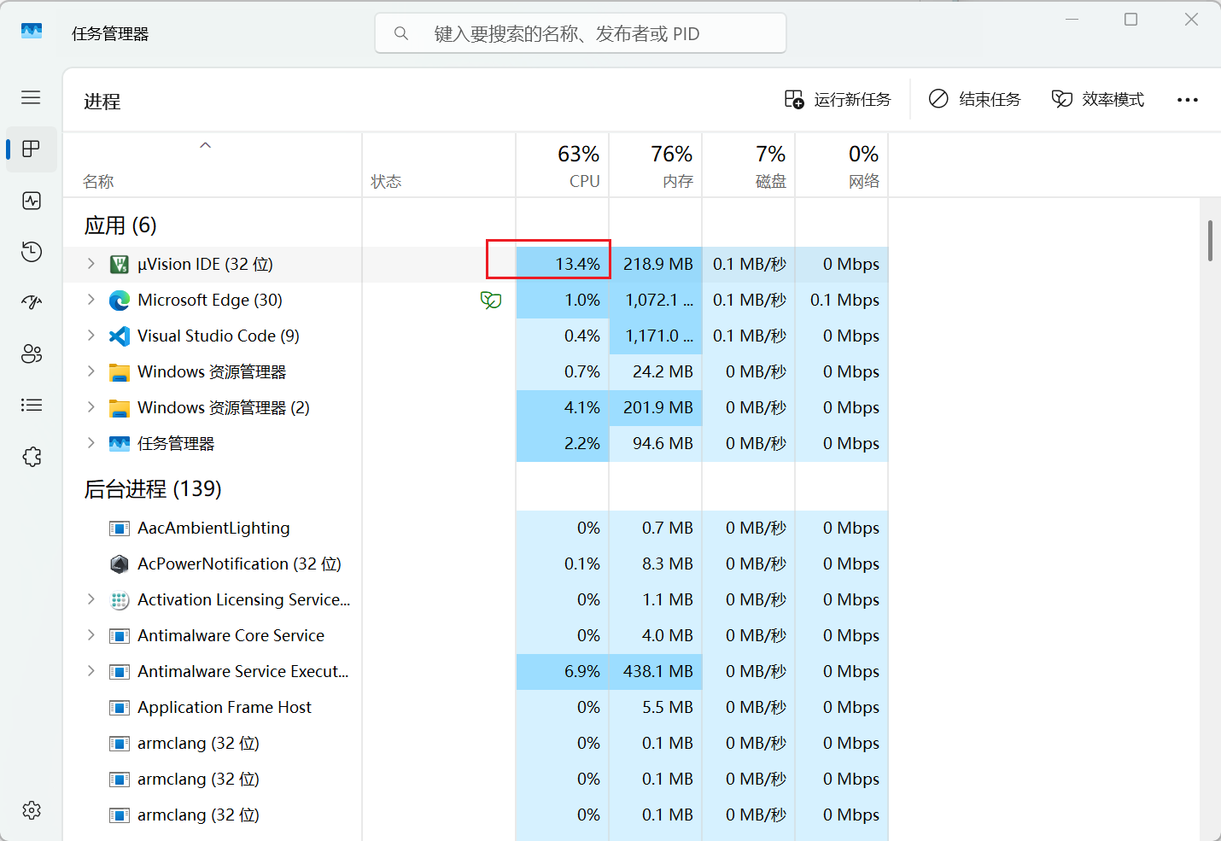Sort processes by 内存 (Memory) column
Screen dimensions: 1221x841
coord(656,166)
